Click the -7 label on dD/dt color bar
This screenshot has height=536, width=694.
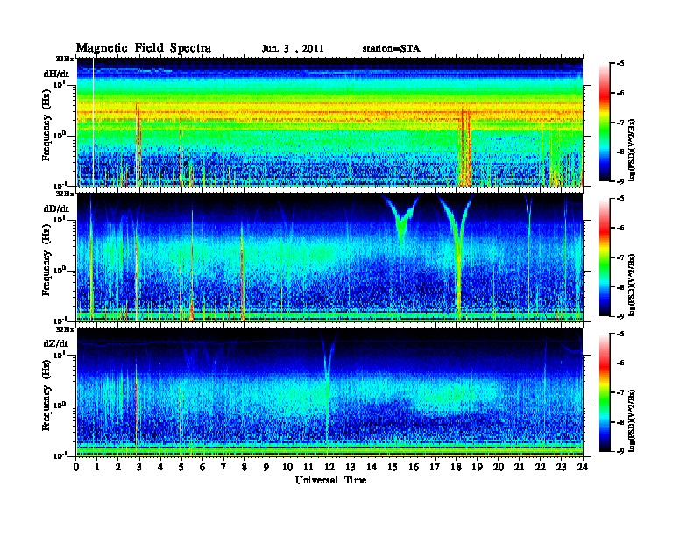[x=620, y=257]
